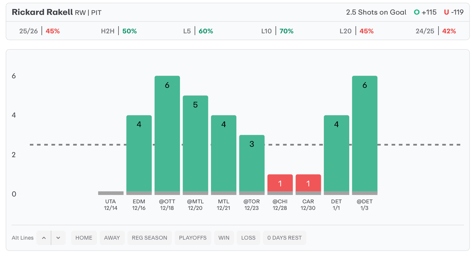Click the @OTT 12/18 bar showing 6
This screenshot has width=474, height=256.
[167, 134]
